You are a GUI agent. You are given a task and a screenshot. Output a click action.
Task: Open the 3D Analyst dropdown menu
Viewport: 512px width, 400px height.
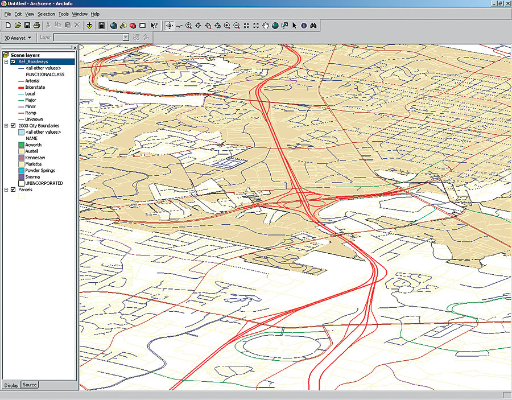[x=17, y=38]
